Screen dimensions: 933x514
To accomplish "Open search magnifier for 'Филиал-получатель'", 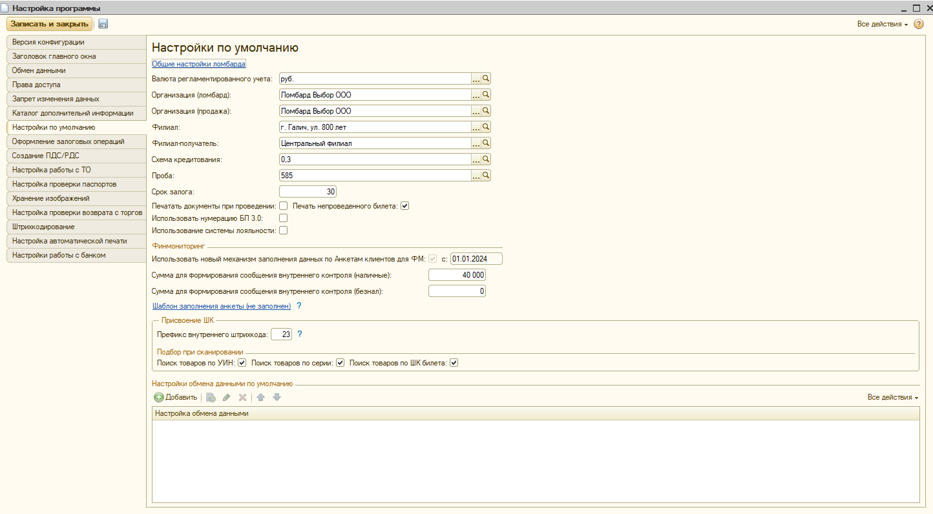I will click(486, 143).
